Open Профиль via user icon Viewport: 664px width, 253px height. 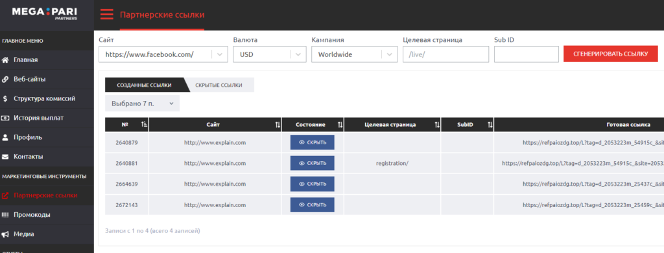tap(5, 137)
